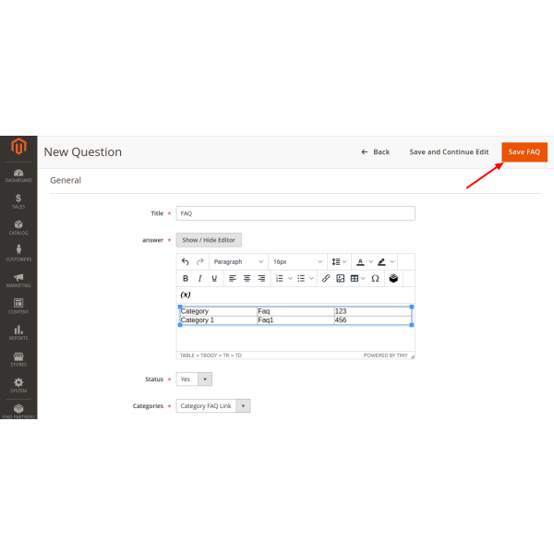
Task: Click TR in the element path
Action: tap(226, 355)
